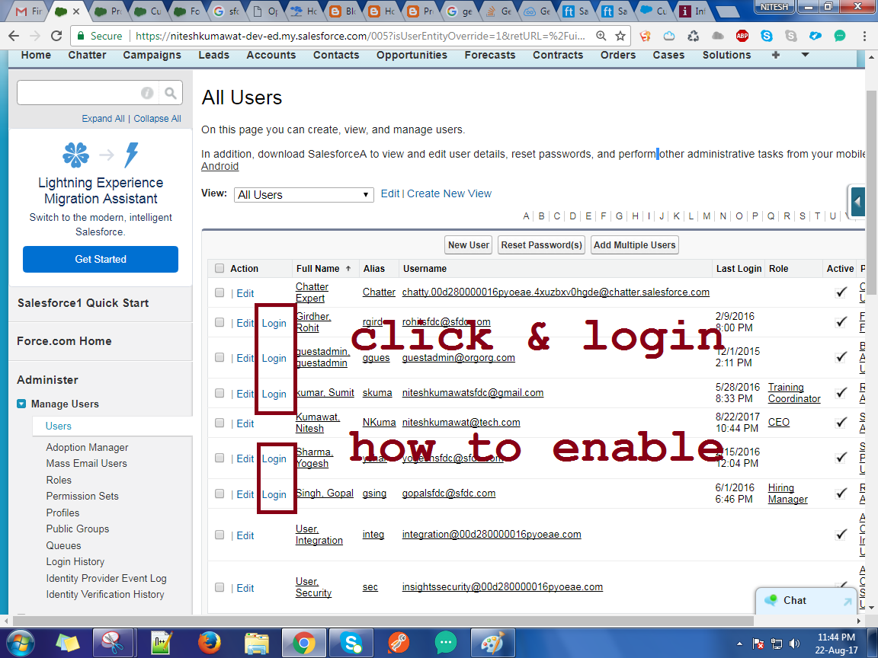Click the green chat extension icon
This screenshot has height=658, width=878.
tap(840, 36)
